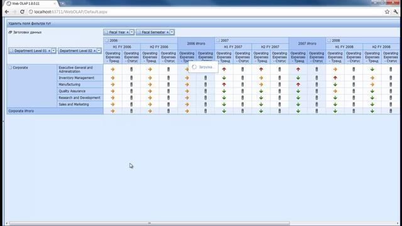Select the Sales and Marketing row label
The width and height of the screenshot is (402, 226).
tap(80, 105)
